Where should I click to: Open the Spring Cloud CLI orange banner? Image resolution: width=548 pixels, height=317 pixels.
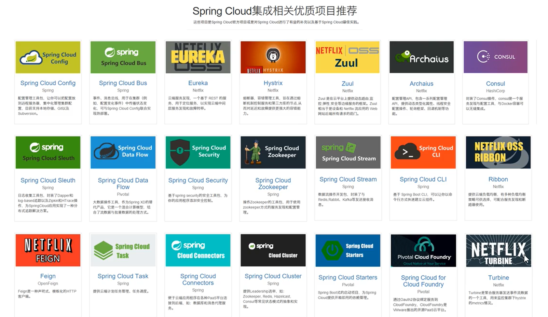coord(423,153)
